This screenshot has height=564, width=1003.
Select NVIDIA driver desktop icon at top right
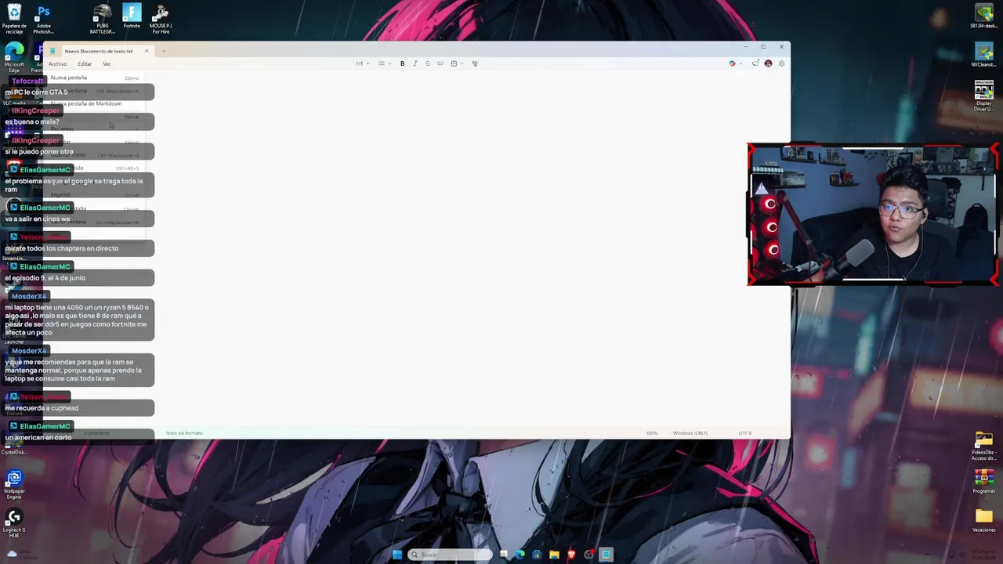(x=983, y=16)
